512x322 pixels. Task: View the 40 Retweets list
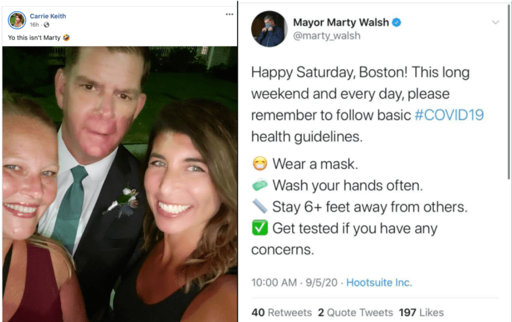tap(282, 313)
